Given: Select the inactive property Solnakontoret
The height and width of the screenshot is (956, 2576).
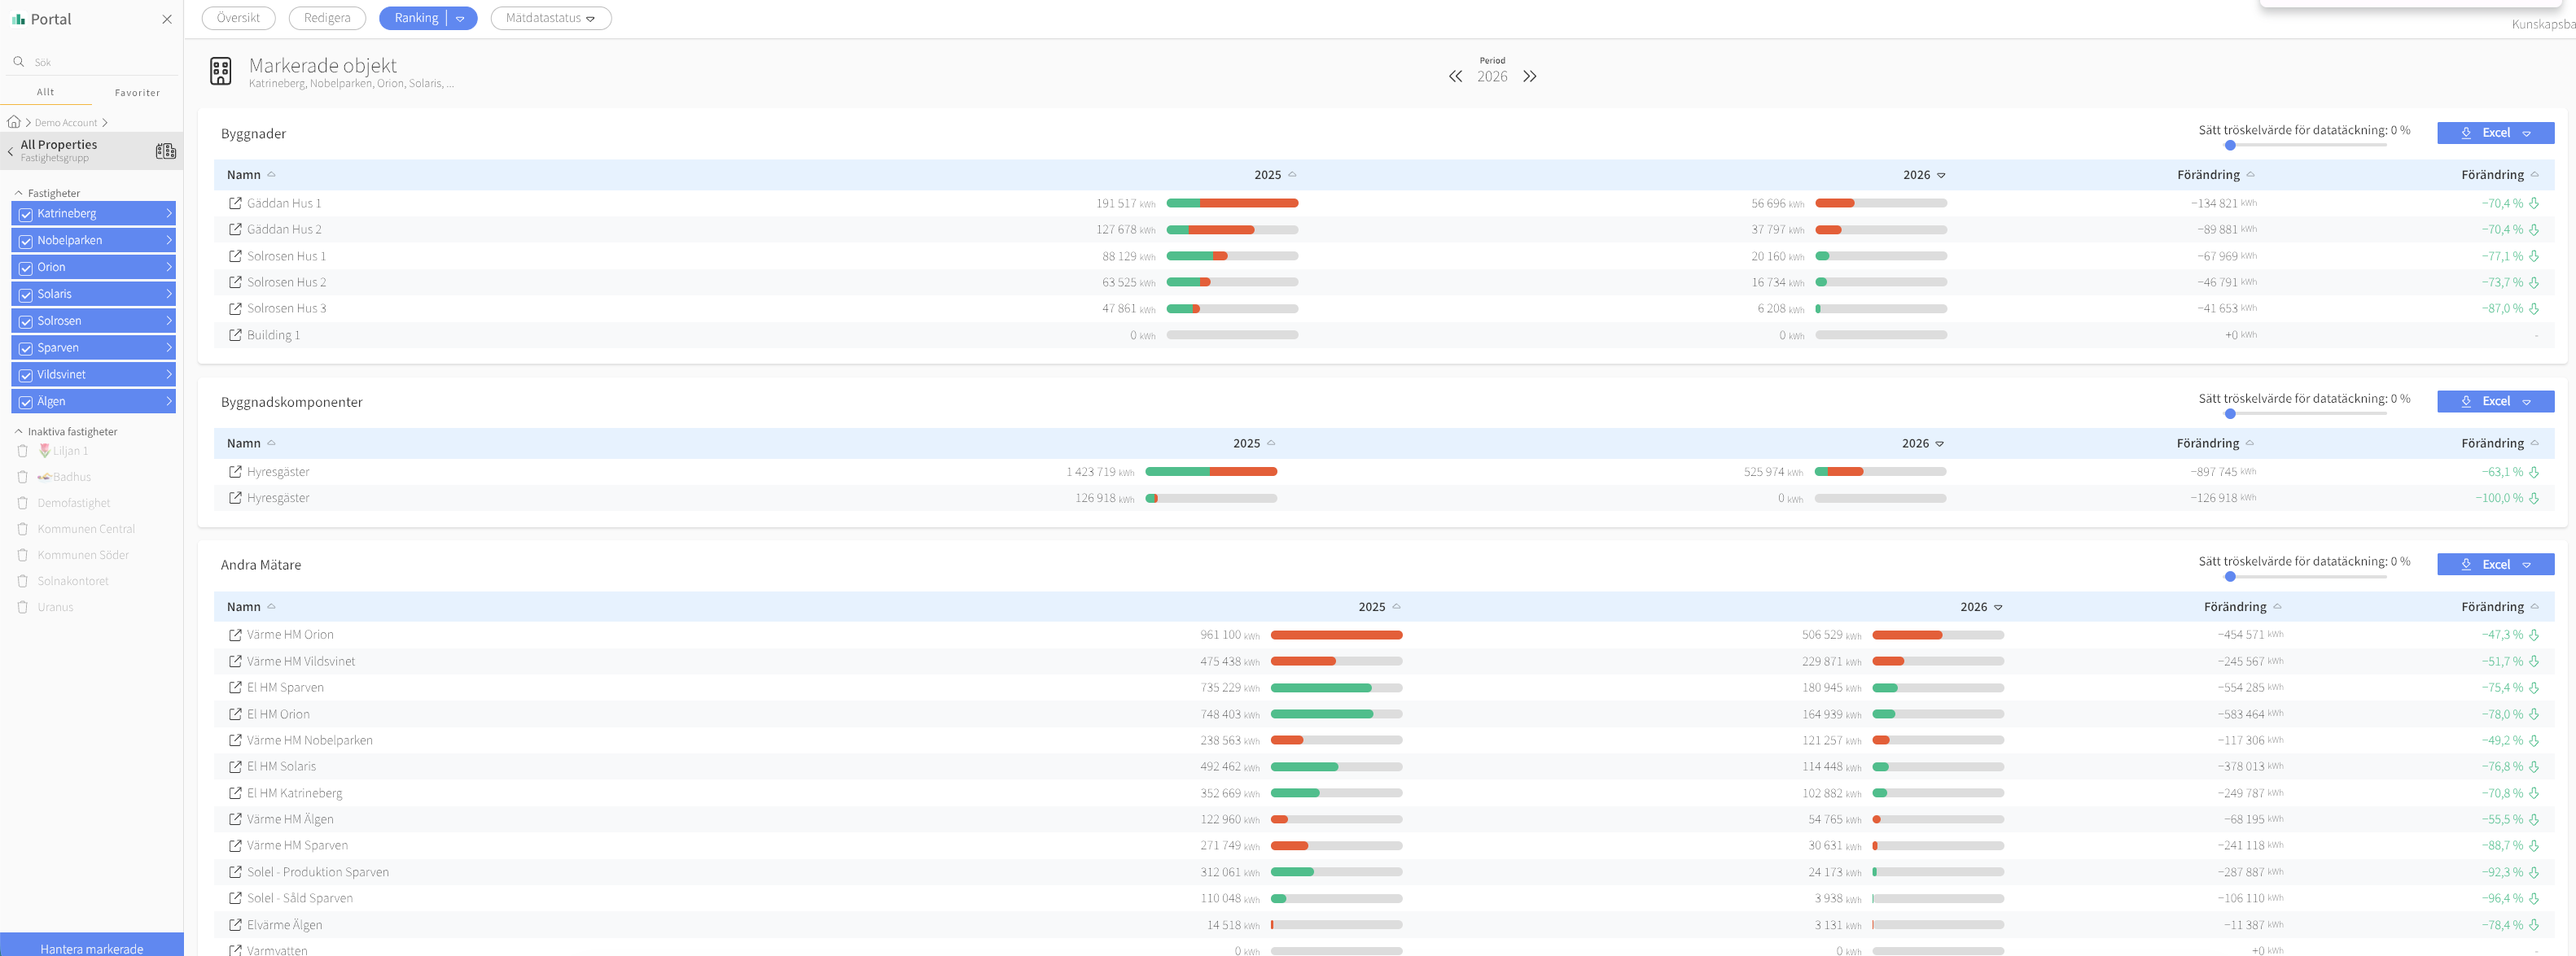Looking at the screenshot, I should [73, 580].
